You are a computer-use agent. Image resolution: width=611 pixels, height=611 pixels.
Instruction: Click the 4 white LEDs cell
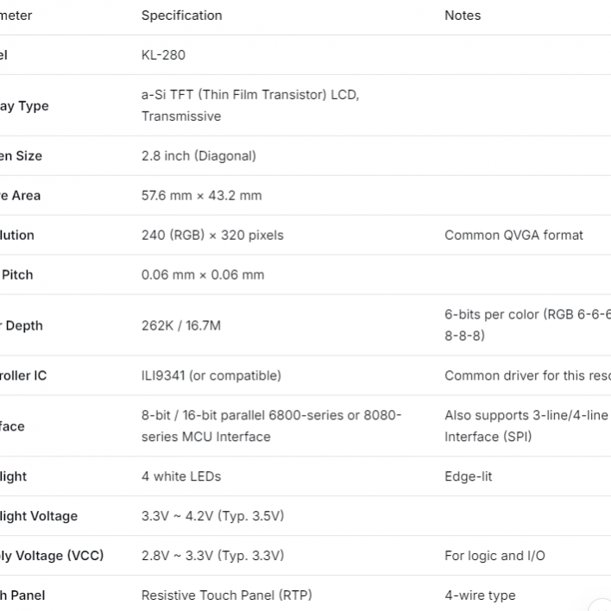(181, 476)
